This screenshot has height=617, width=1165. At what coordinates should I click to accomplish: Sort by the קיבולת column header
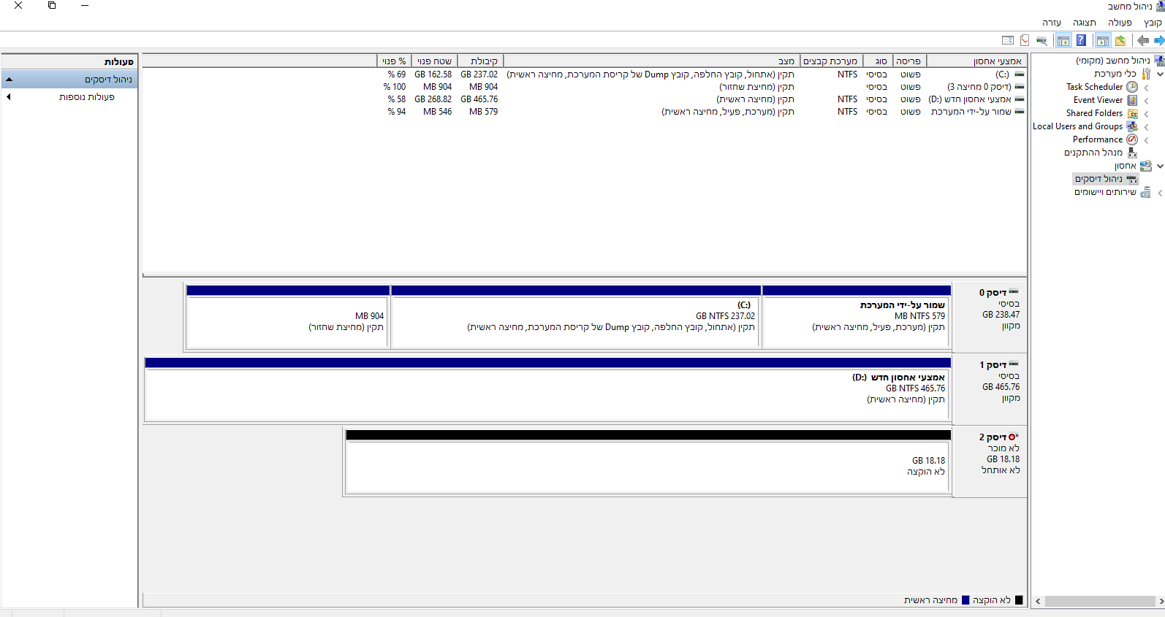pos(481,61)
